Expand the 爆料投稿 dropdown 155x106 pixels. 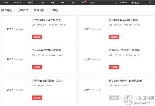[x=136, y=3]
